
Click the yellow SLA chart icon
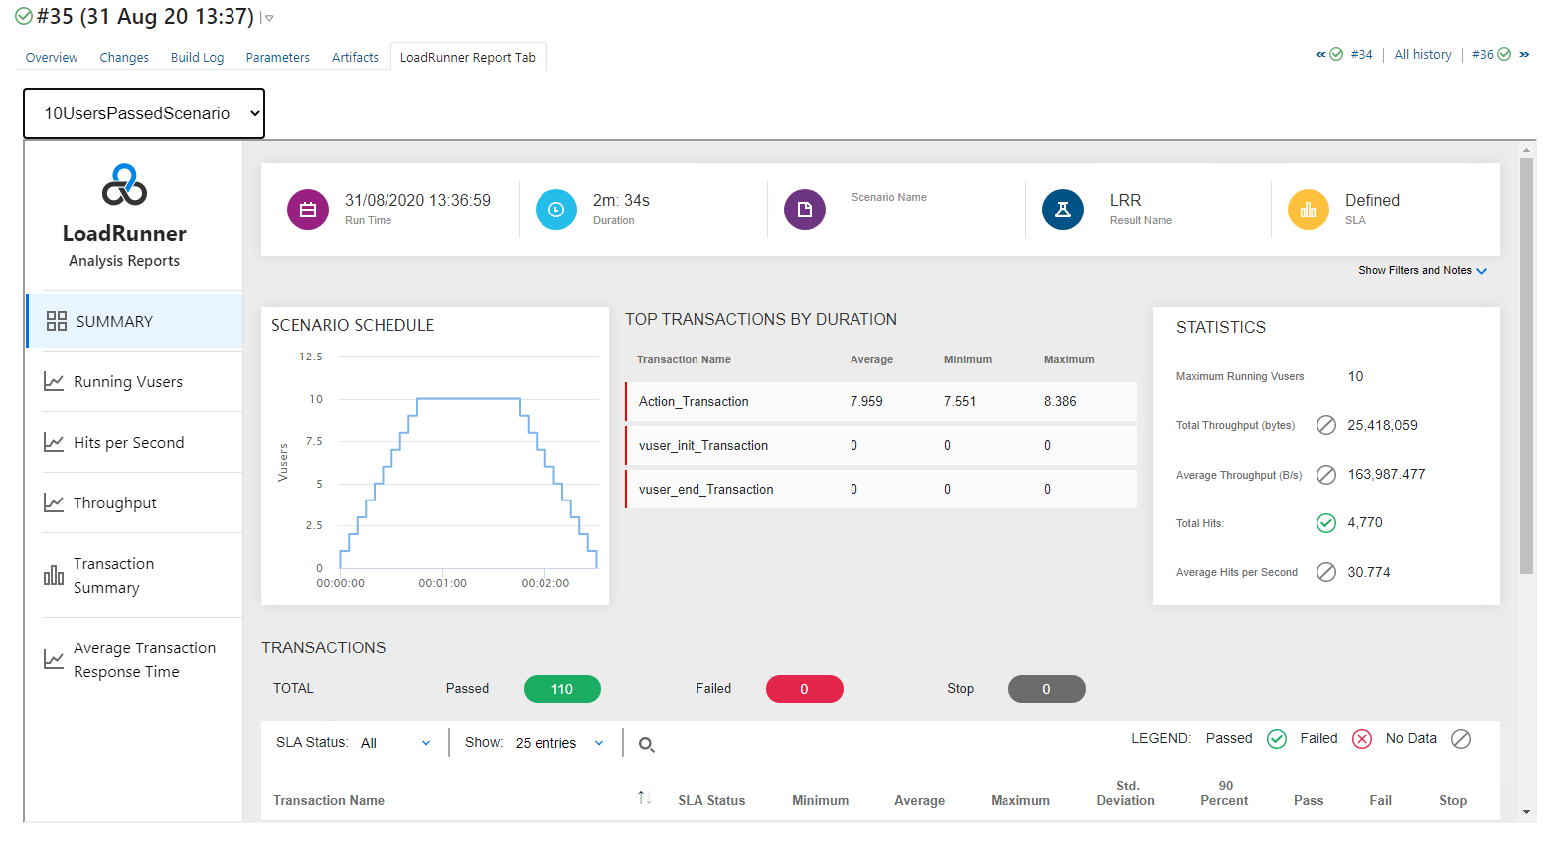click(x=1309, y=210)
